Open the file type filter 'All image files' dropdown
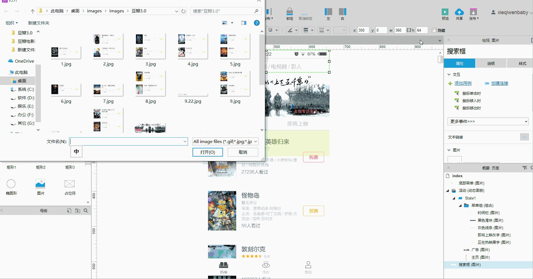The width and height of the screenshot is (533, 279). 225,141
